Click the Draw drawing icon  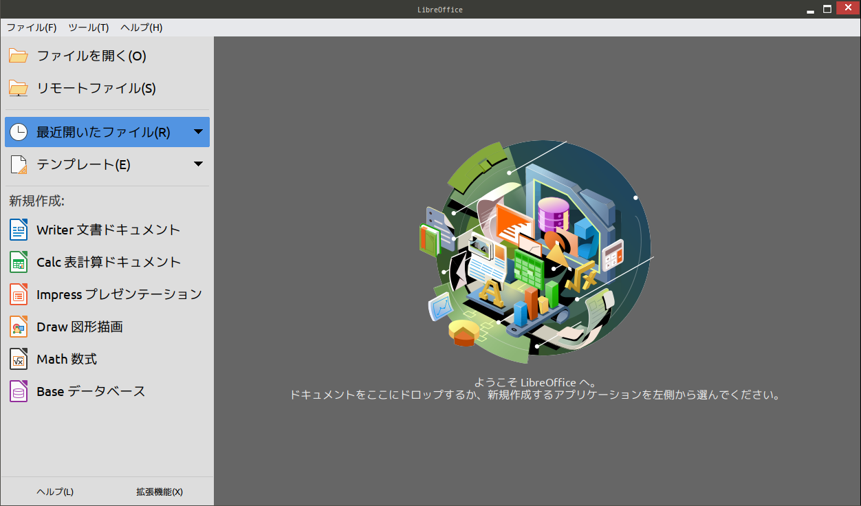[x=19, y=327]
